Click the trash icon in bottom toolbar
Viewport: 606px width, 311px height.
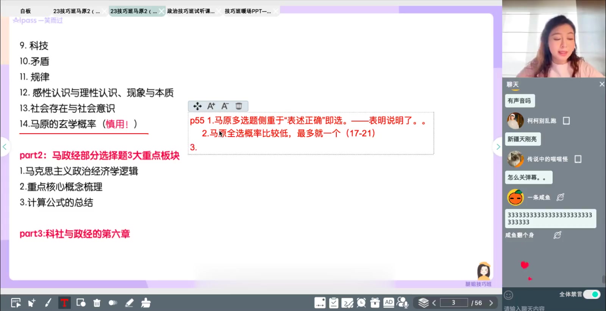coord(97,303)
